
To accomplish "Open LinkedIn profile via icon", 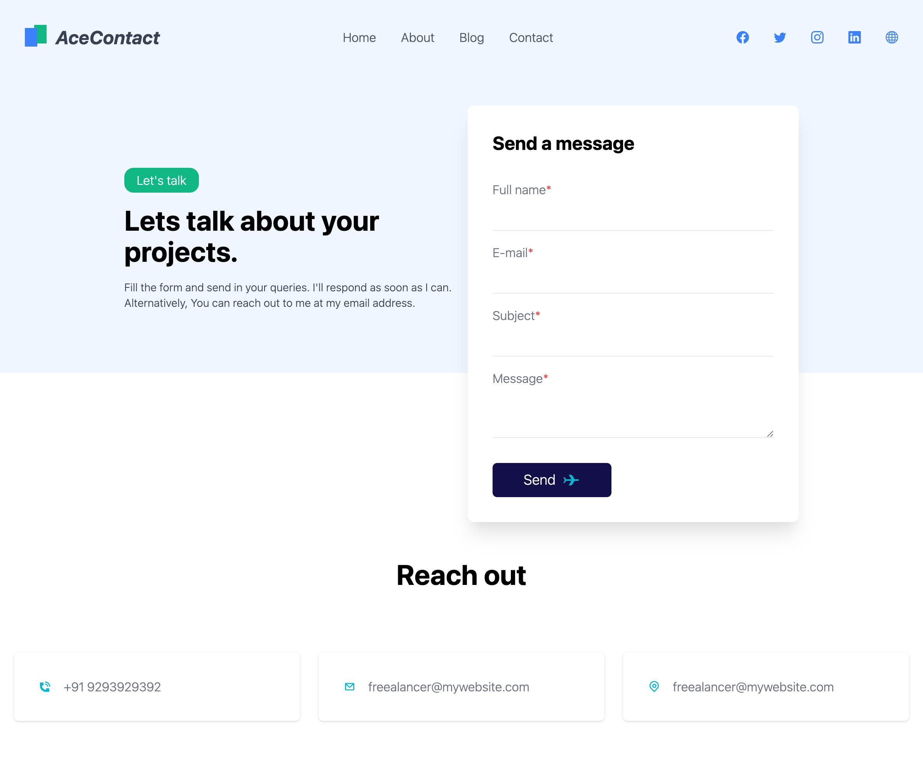I will pyautogui.click(x=854, y=37).
